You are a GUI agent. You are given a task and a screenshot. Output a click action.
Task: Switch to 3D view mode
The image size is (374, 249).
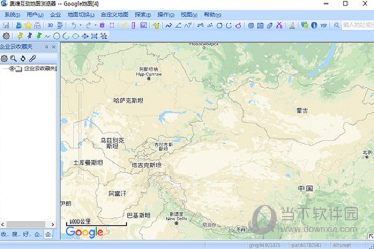point(50,26)
